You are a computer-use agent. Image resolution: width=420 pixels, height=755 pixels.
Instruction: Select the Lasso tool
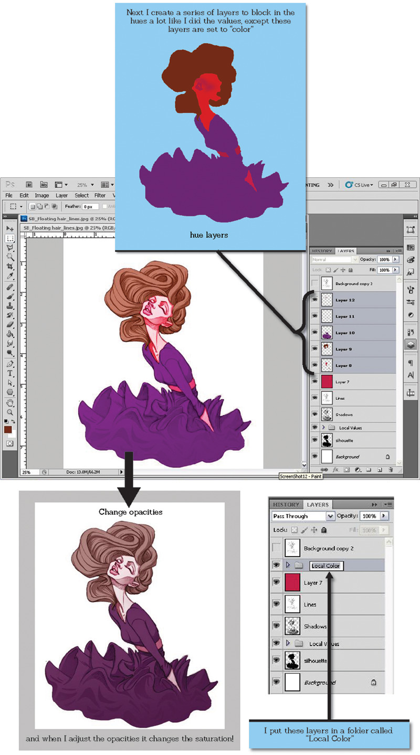click(x=10, y=248)
